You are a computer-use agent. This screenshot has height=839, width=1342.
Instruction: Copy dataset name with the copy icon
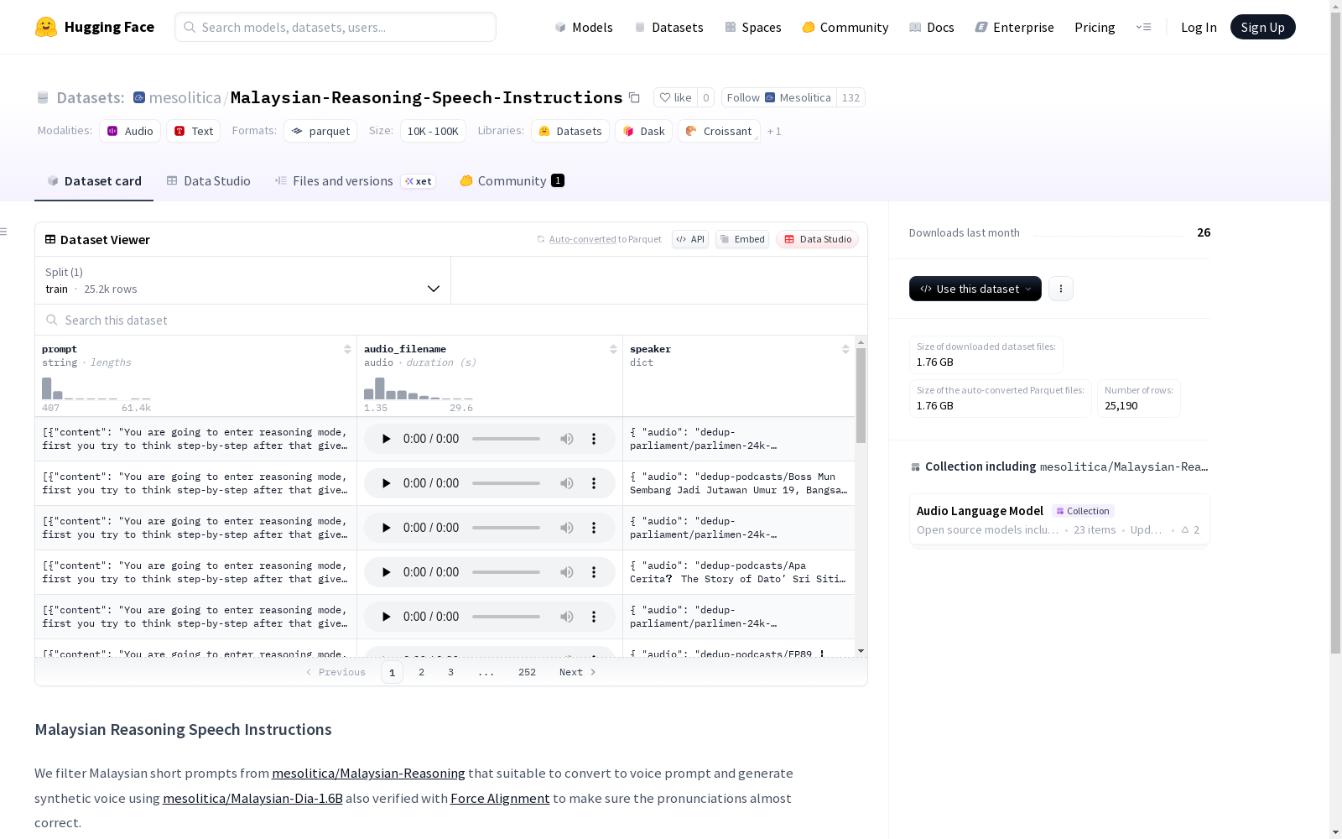pos(635,98)
